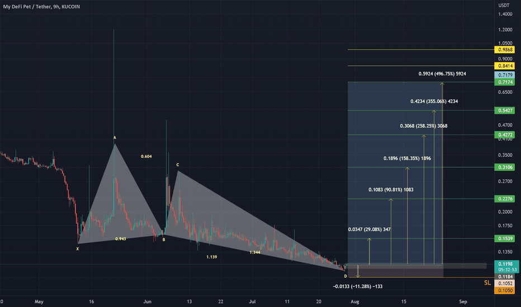Screen dimensions: 521x307
Task: Click the 0.604 ratio label
Action: pos(146,156)
